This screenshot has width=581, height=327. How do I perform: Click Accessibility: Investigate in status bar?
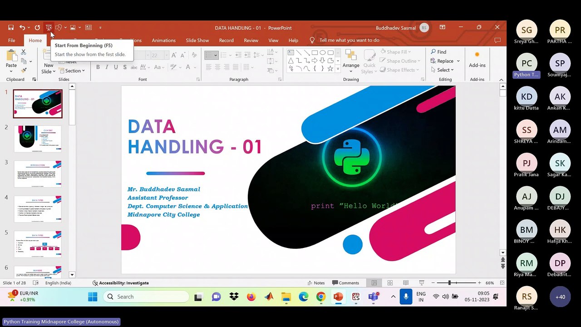pyautogui.click(x=120, y=283)
